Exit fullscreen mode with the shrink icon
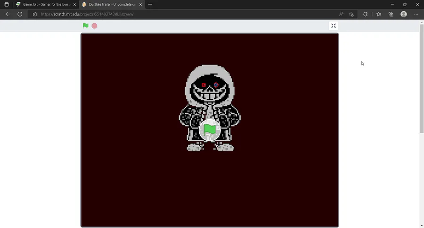 click(x=334, y=26)
